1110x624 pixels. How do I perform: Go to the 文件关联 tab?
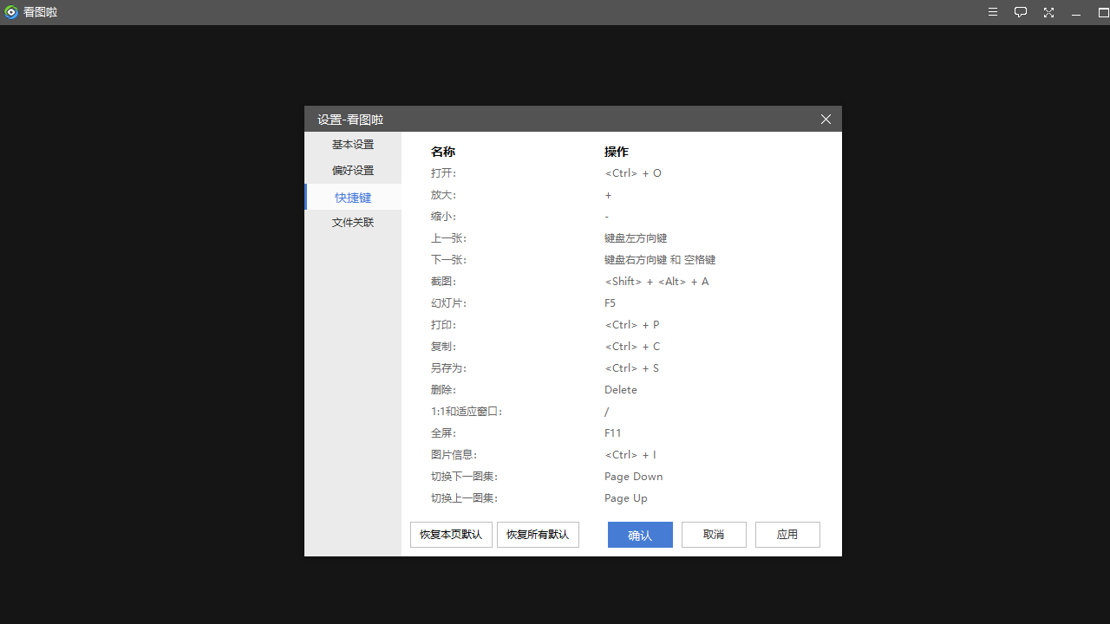(353, 223)
